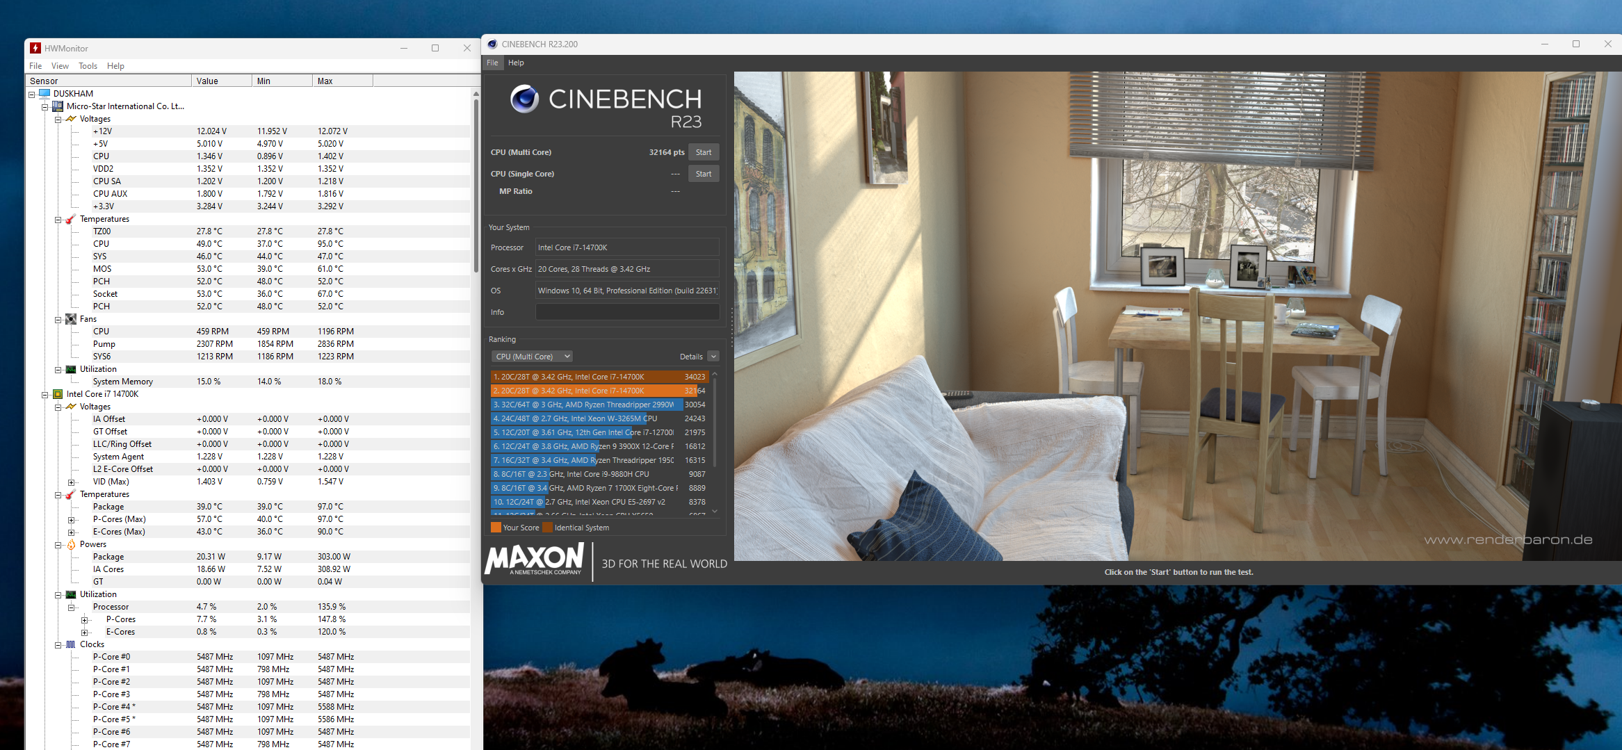This screenshot has height=750, width=1622.
Task: Click the Cinebench app icon in title bar
Action: pos(492,44)
